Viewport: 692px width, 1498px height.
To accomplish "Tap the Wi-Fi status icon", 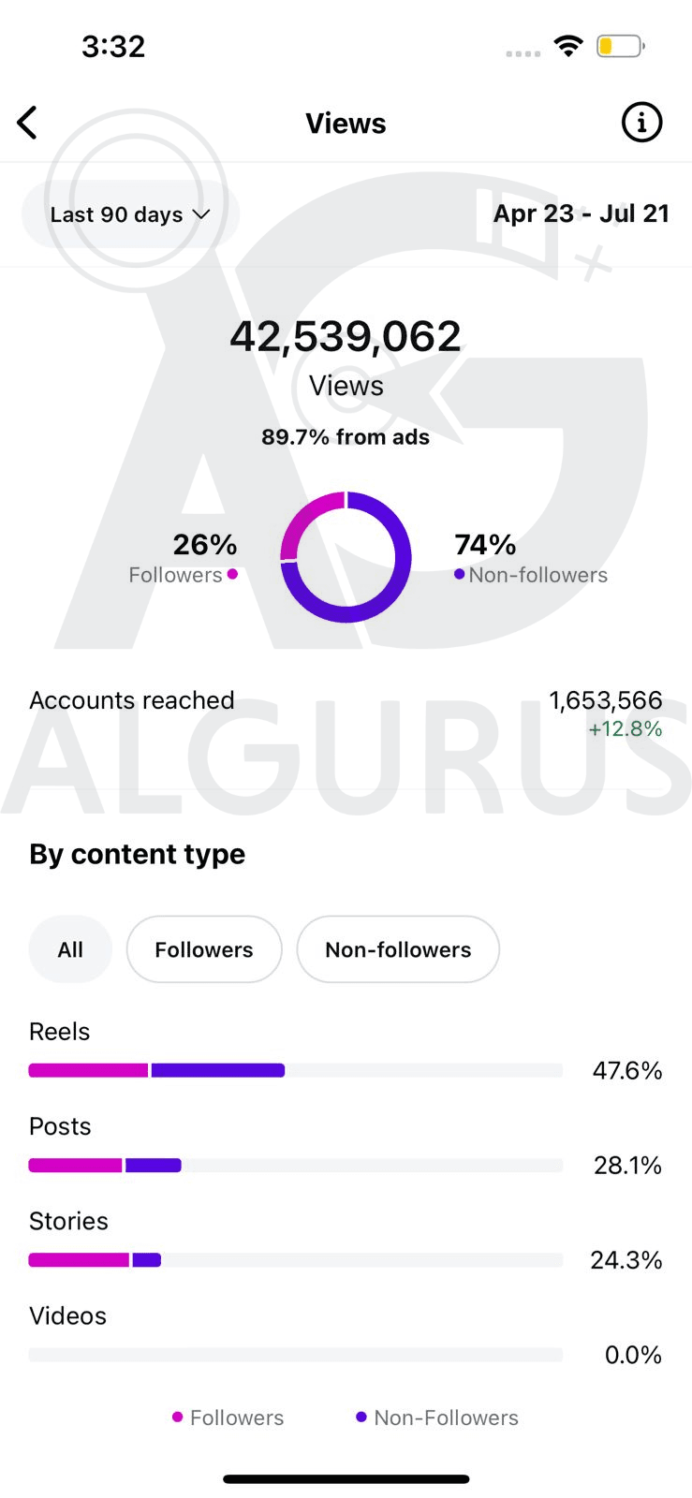I will (568, 46).
